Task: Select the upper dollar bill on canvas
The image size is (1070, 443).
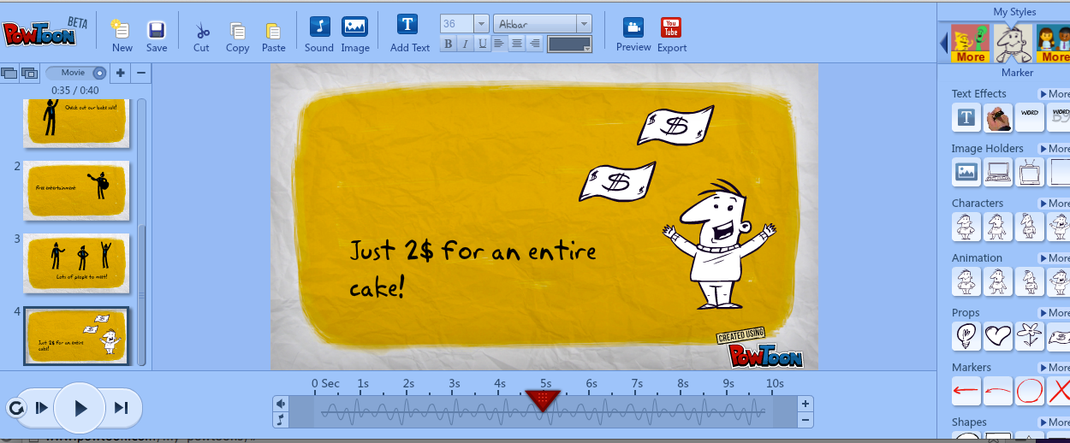Action: click(675, 126)
